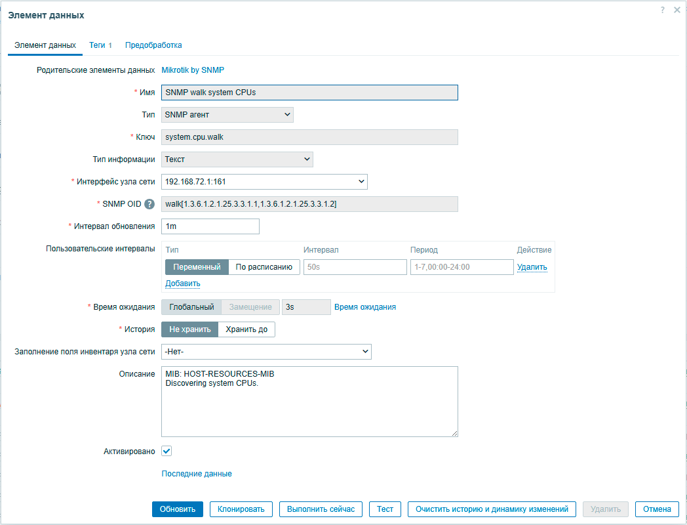Viewport: 687px width, 525px height.
Task: Click the Имя field with SNMP walk system CPUs
Action: pyautogui.click(x=310, y=93)
